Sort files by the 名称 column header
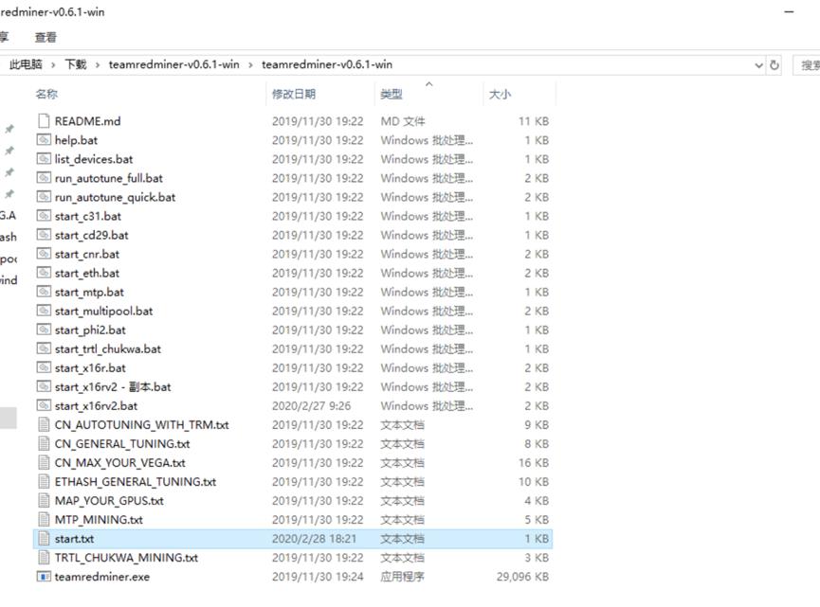820x607 pixels. [x=149, y=94]
